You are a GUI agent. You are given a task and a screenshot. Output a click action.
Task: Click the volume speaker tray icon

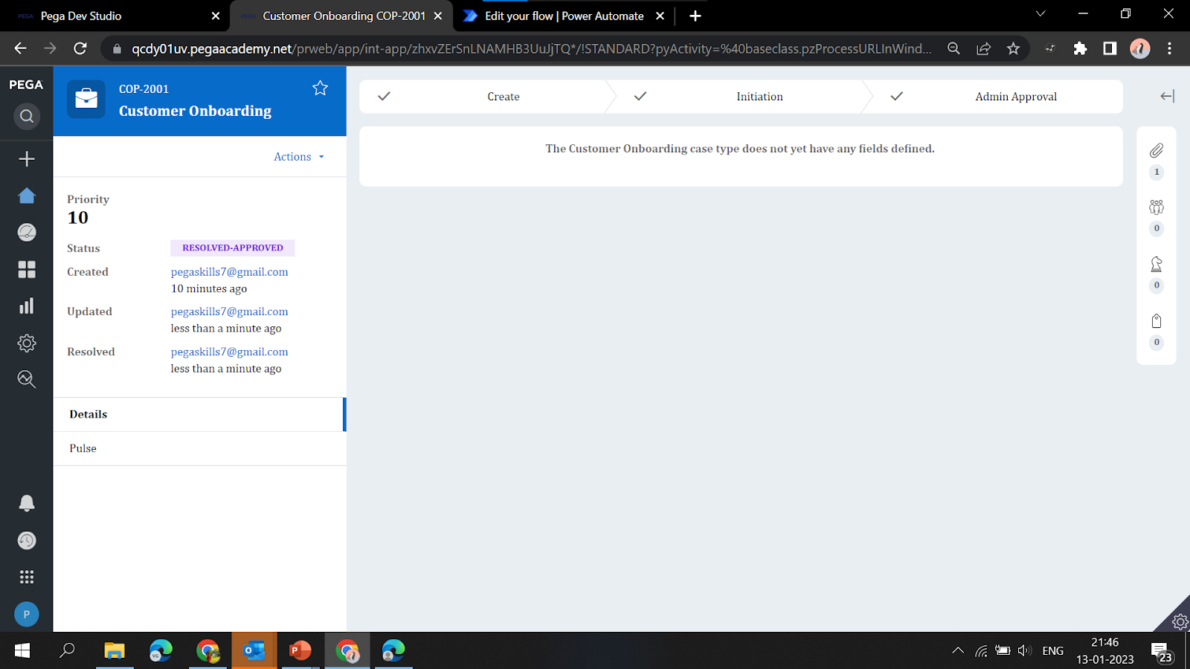pyautogui.click(x=1025, y=650)
